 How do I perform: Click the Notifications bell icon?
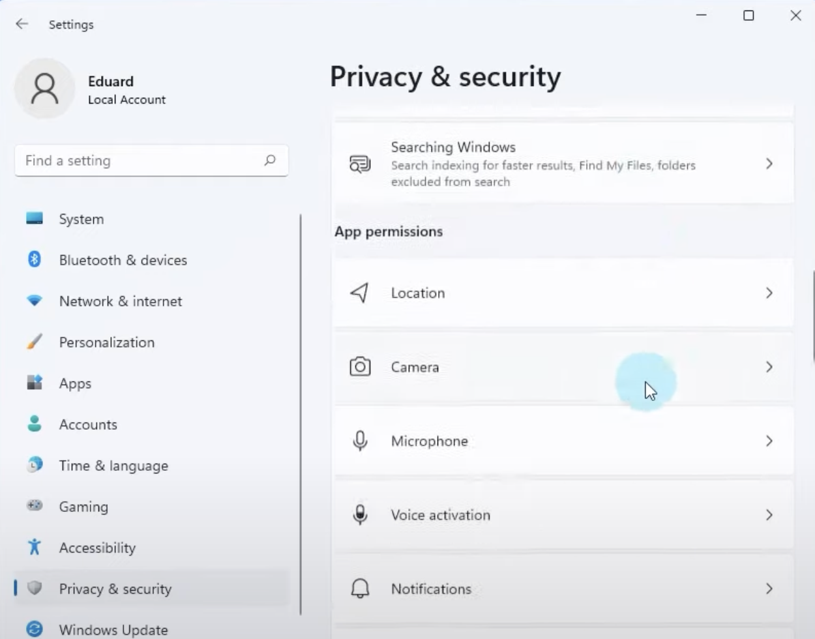click(x=360, y=588)
